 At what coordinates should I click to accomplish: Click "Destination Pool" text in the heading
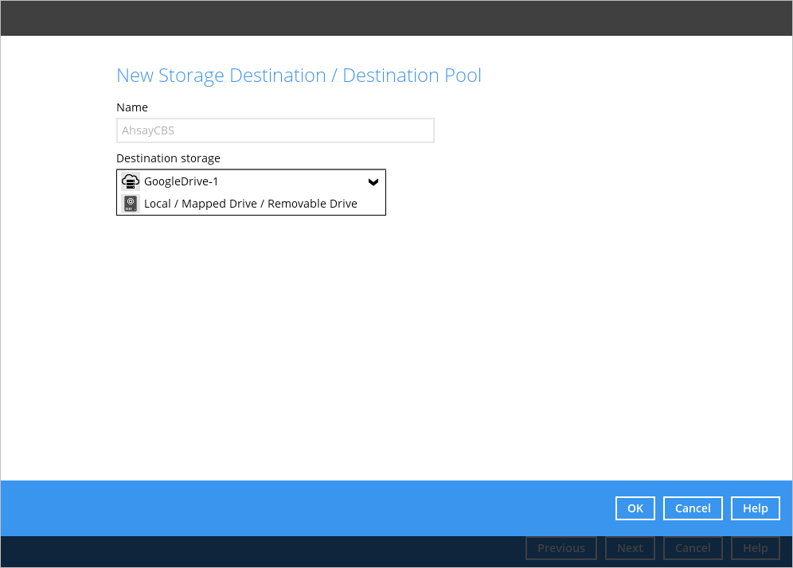pos(412,76)
